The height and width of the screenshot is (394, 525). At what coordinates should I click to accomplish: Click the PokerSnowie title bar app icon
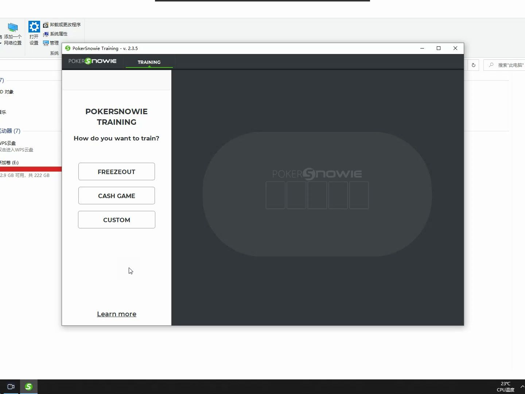point(67,48)
